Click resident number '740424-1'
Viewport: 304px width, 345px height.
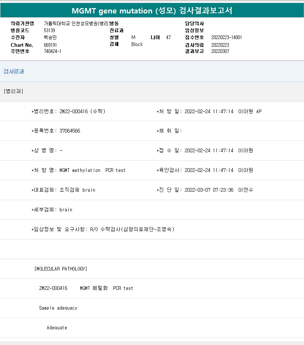click(52, 51)
